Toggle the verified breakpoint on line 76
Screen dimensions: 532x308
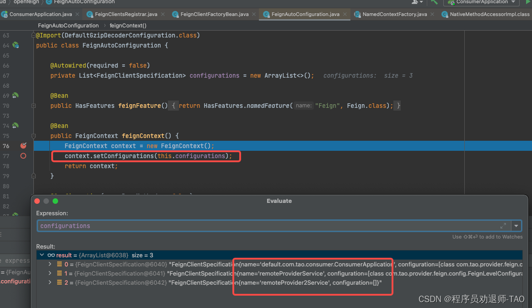[x=23, y=146]
